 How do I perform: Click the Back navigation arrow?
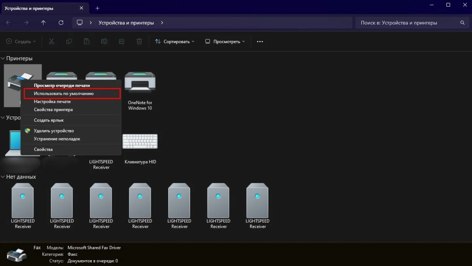point(9,23)
